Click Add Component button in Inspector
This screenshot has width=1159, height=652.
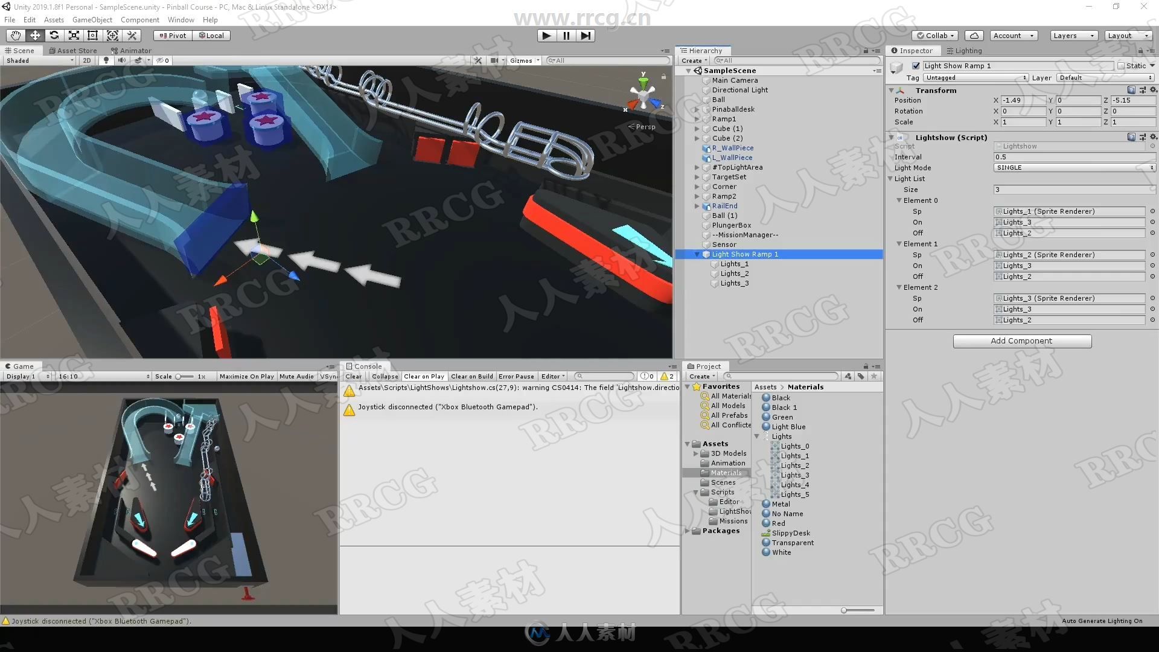point(1022,340)
